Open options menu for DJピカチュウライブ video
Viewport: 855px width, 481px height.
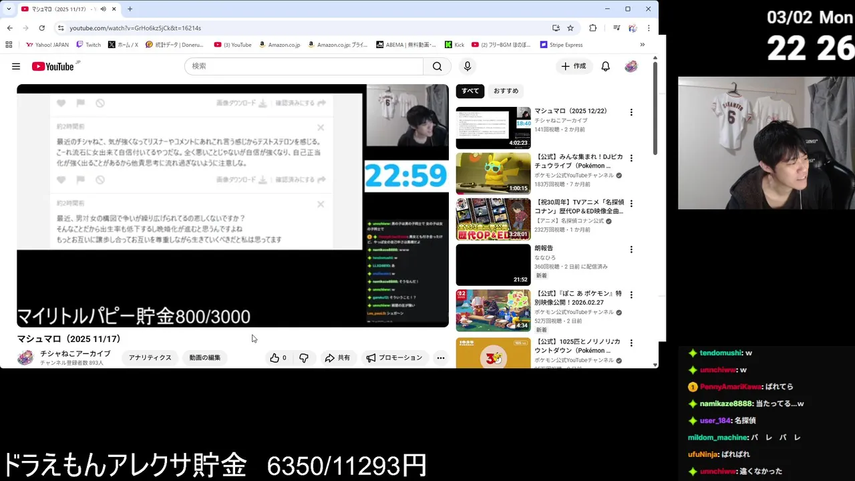(x=631, y=158)
